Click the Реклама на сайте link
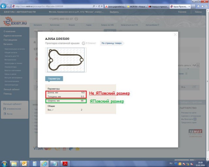The image size is (209, 167). [189, 113]
